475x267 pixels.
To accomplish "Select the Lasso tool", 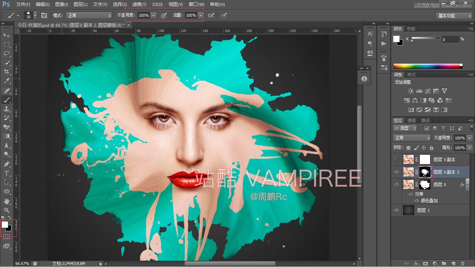I will 7,54.
